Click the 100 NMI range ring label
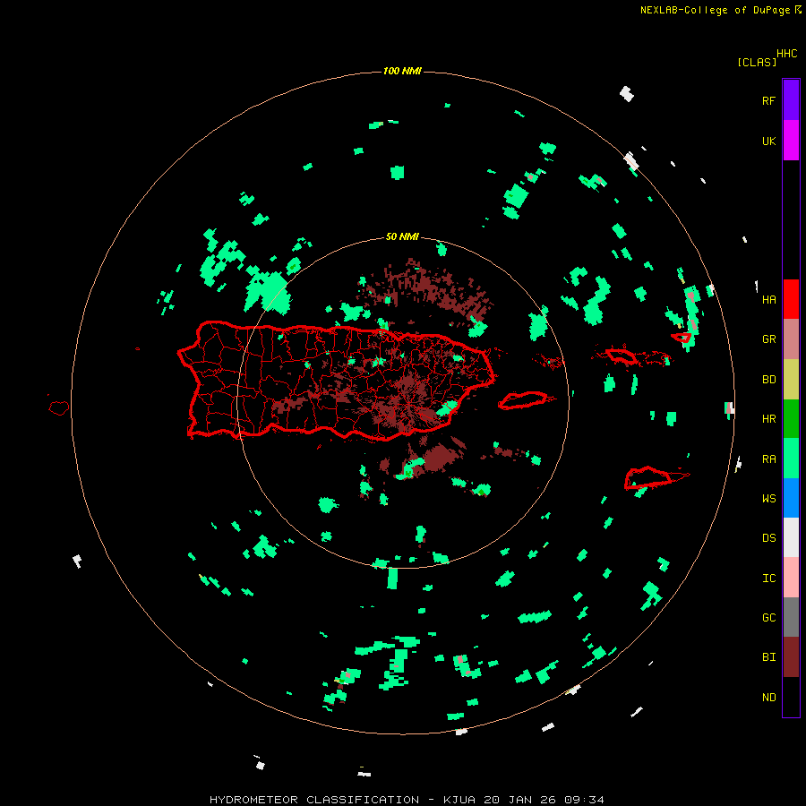Viewport: 806px width, 806px height. click(x=402, y=71)
